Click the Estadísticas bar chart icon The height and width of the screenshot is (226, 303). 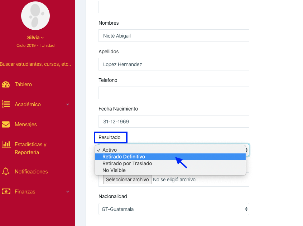coord(6,144)
